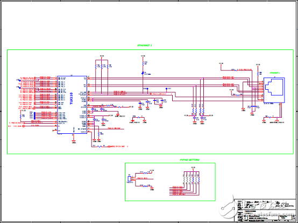The height and width of the screenshot is (223, 298).
Task: Select the green ETHERNET 1 connector label
Action: coord(275,73)
